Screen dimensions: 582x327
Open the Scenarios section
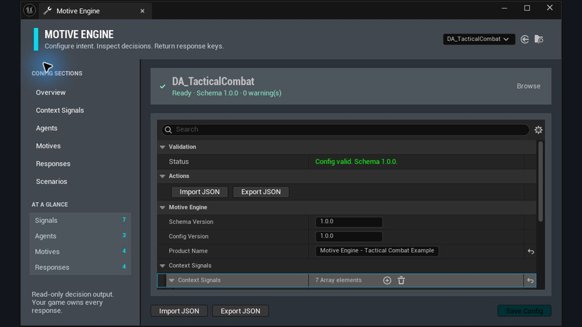(x=52, y=181)
